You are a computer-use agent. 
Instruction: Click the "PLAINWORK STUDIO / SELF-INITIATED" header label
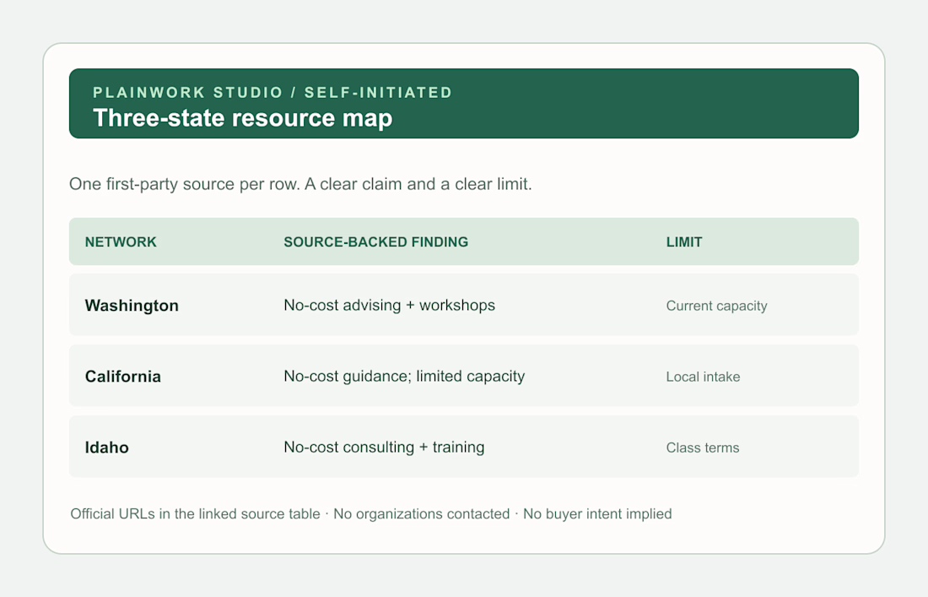tap(272, 92)
